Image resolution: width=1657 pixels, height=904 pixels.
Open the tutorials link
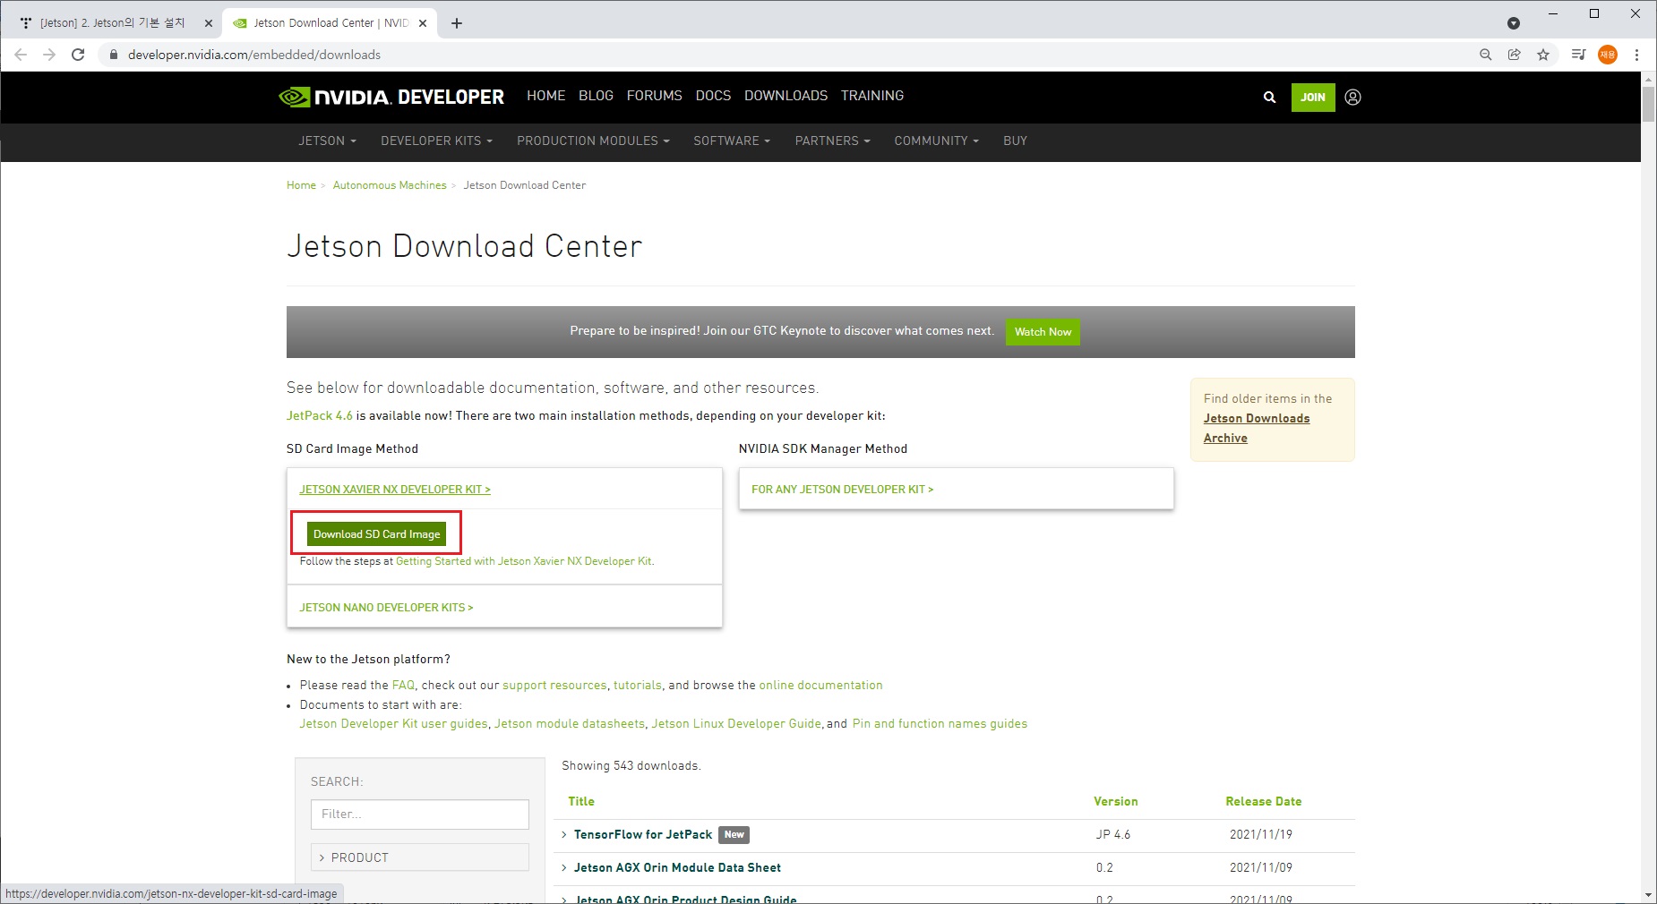(638, 686)
